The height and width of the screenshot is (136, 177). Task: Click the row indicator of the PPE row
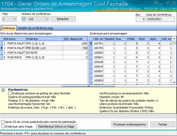pyautogui.click(x=2, y=48)
